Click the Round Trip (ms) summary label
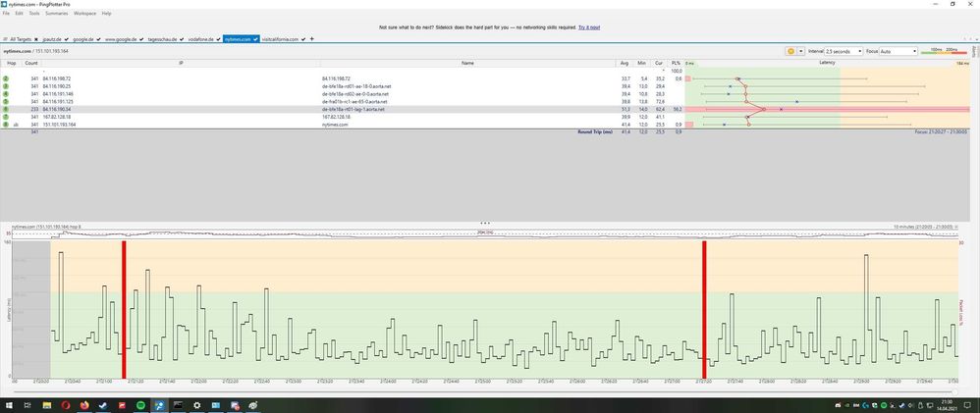The width and height of the screenshot is (980, 413). pos(595,131)
